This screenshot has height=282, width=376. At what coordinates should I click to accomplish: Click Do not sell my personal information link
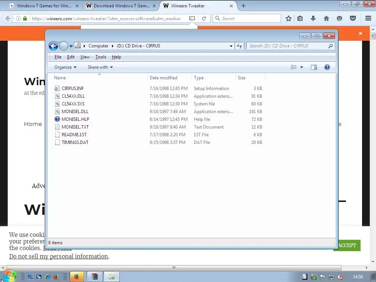58,256
